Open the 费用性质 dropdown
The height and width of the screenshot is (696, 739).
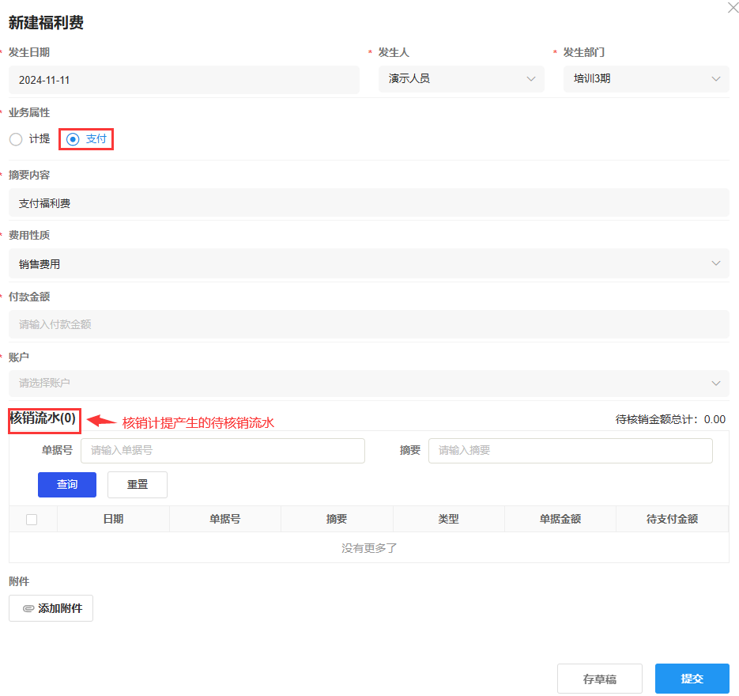[368, 263]
